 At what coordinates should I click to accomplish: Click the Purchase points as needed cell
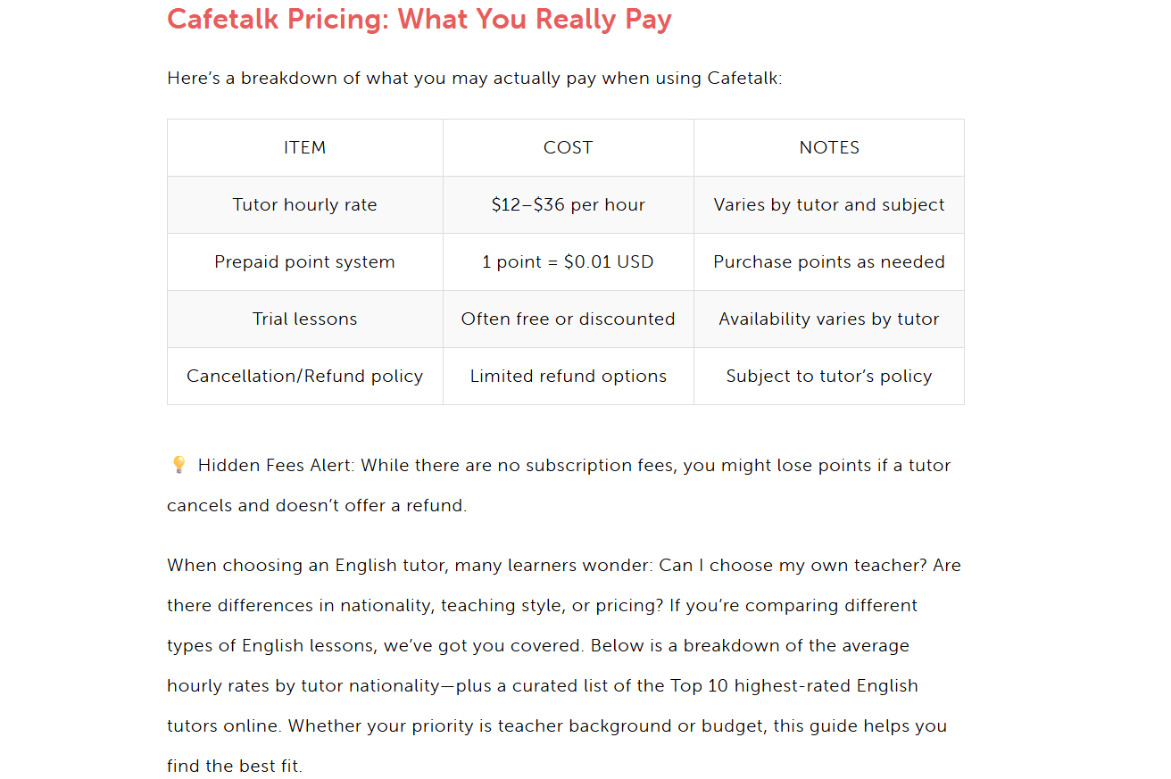coord(829,262)
